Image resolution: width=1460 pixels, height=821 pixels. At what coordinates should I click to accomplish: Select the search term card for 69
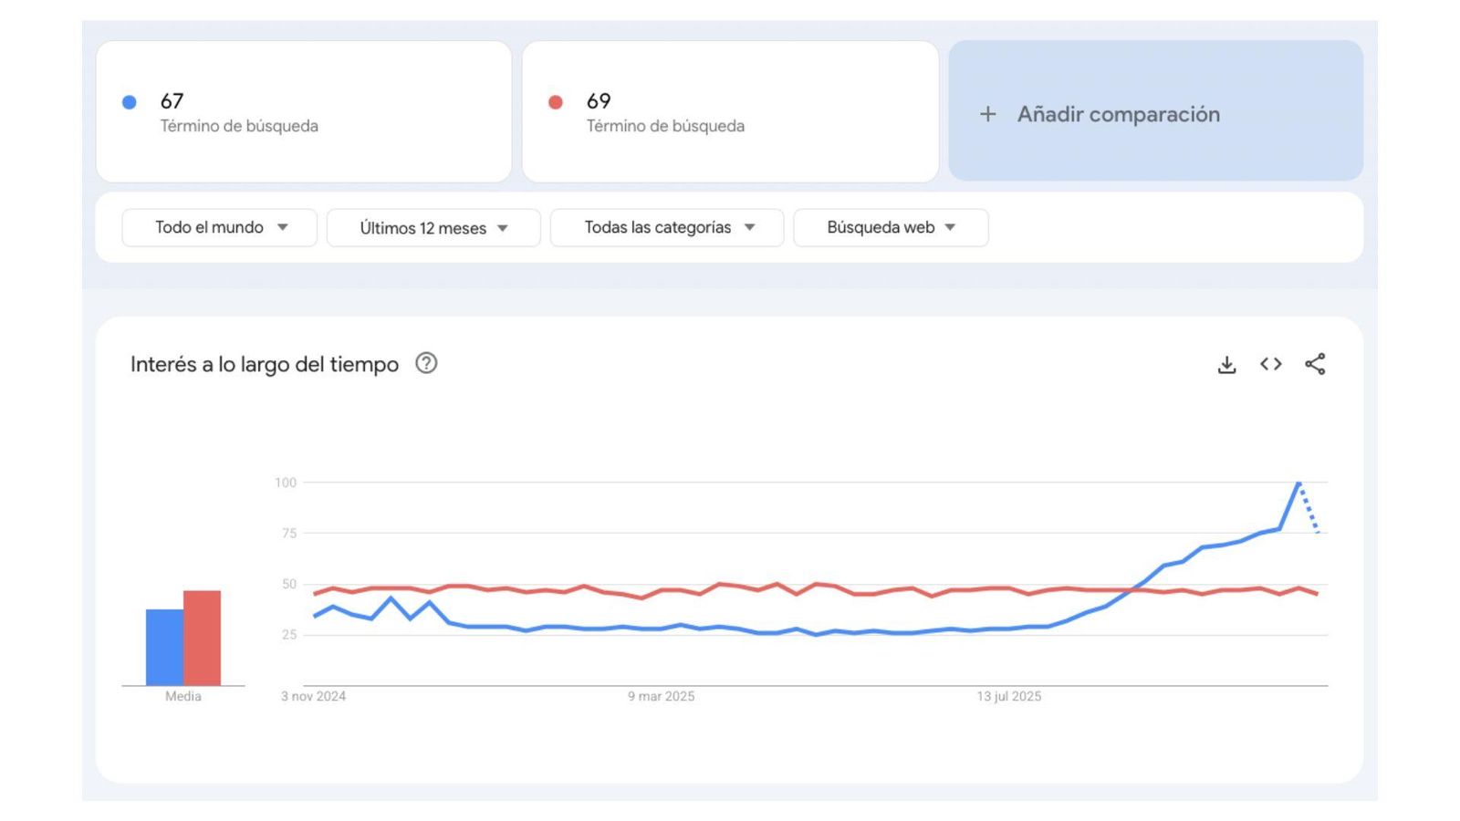point(730,111)
